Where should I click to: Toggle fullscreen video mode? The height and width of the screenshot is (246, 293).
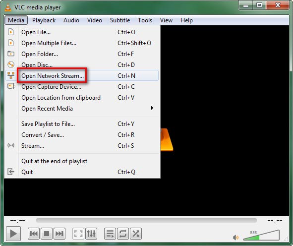click(78, 234)
